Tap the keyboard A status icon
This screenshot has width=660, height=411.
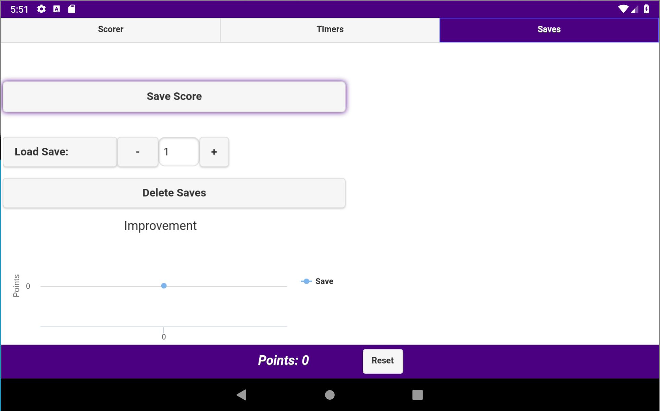(57, 9)
